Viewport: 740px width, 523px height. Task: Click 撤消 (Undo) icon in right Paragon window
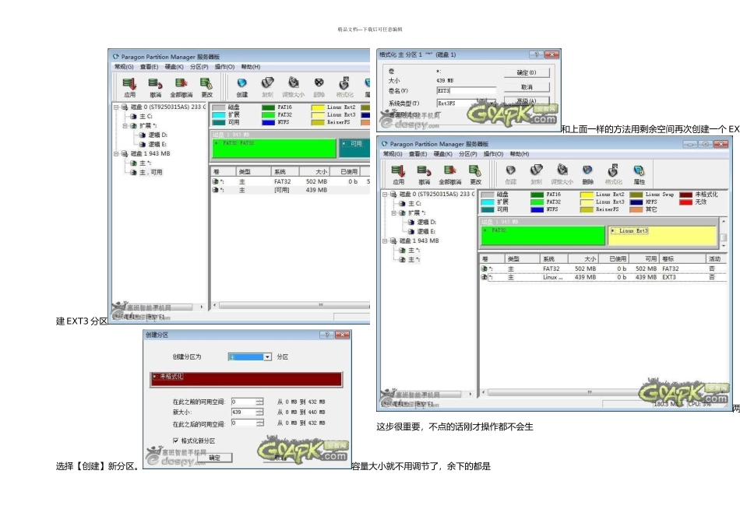[424, 171]
